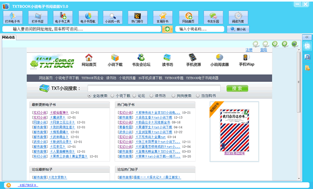Viewport: 313px width, 189px height.
Task: Click the music note sidebar icon
Action: coord(307,57)
